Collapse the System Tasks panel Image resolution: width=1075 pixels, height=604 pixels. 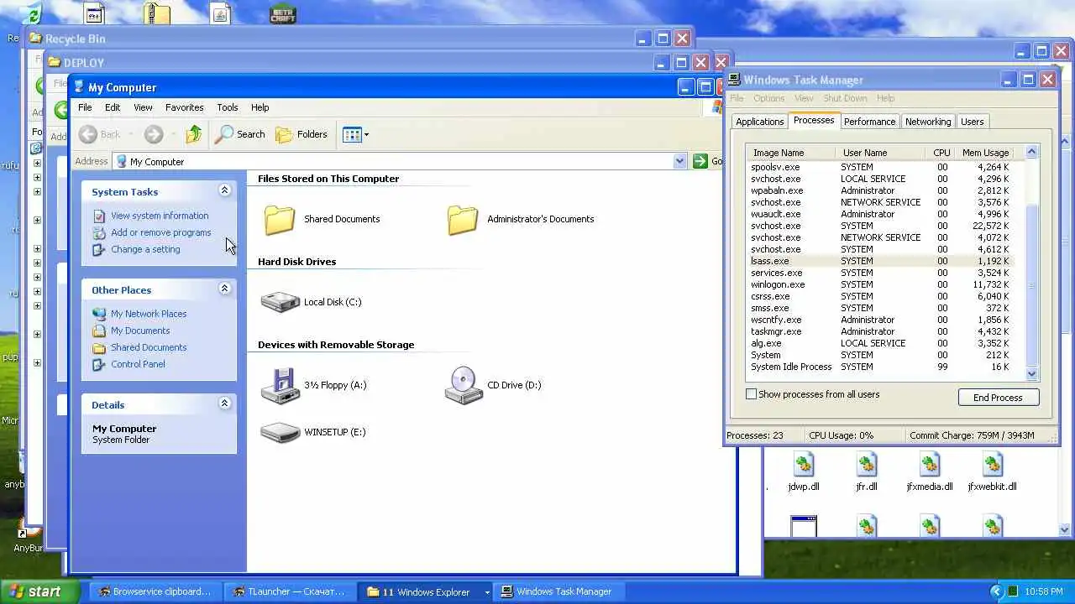[x=224, y=190]
